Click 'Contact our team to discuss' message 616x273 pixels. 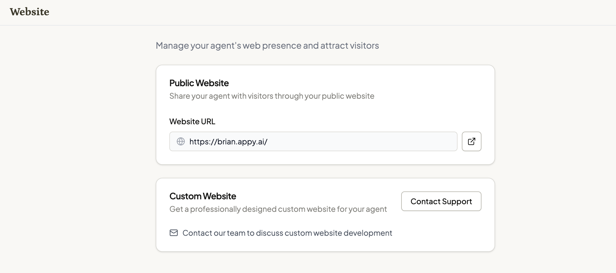[287, 233]
